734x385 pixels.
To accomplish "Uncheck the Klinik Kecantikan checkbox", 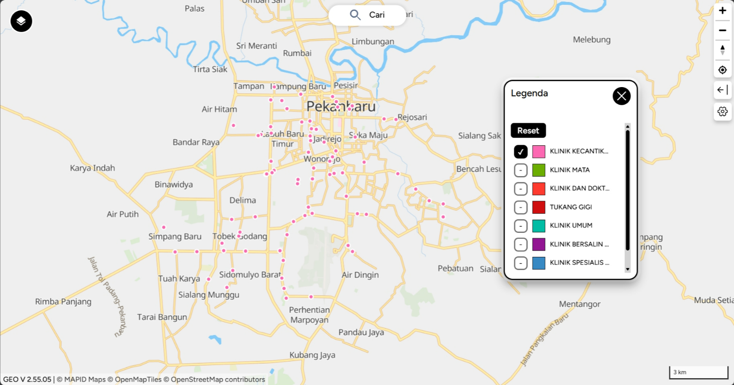I will [x=521, y=152].
